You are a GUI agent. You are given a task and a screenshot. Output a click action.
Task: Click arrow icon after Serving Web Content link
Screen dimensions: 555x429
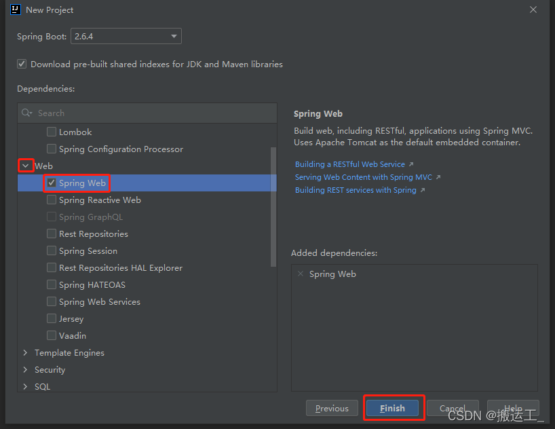click(x=438, y=177)
